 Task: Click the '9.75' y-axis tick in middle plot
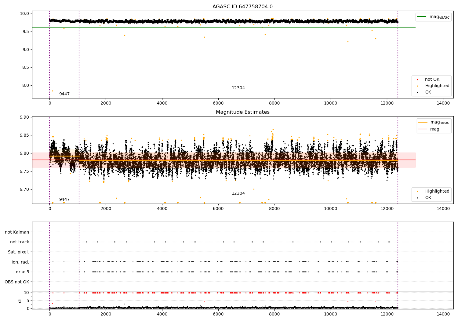25,172
